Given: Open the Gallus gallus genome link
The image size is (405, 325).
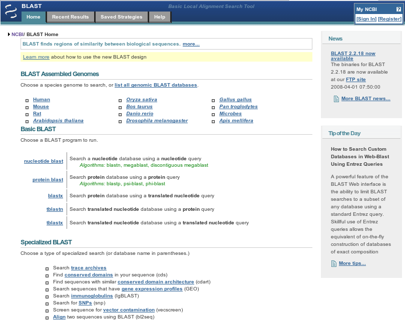Looking at the screenshot, I should coord(235,100).
